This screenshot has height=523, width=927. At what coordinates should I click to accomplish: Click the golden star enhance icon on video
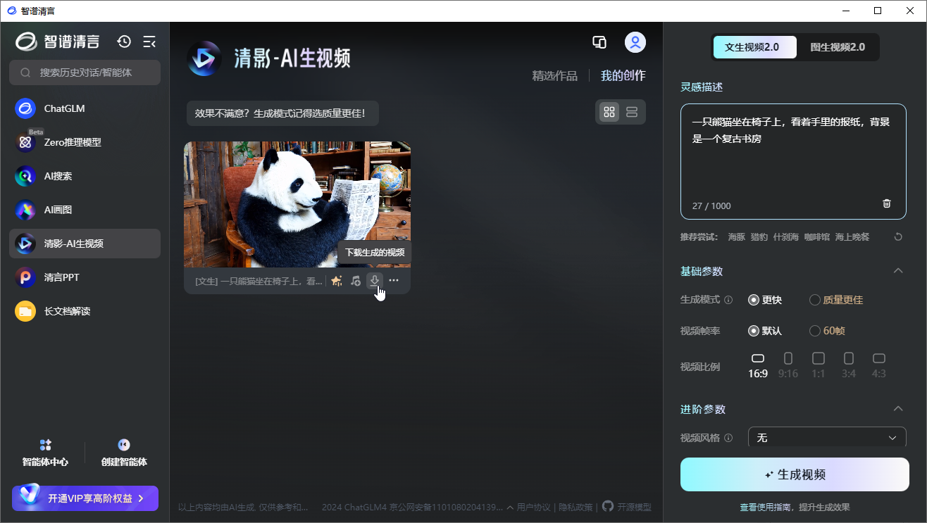336,280
